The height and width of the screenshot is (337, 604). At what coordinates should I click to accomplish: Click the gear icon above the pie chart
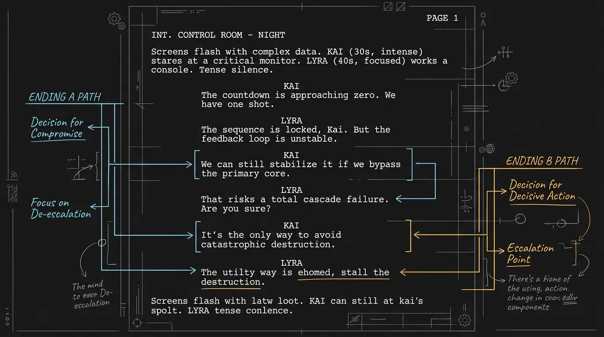[x=511, y=79]
